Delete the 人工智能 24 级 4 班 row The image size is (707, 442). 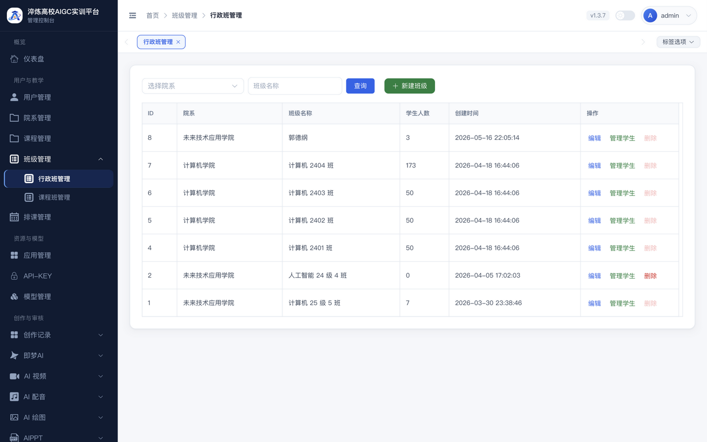[650, 276]
